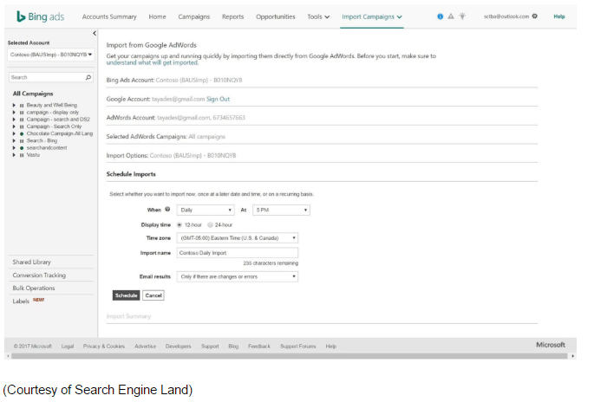Click the Import Summary section heading

128,316
